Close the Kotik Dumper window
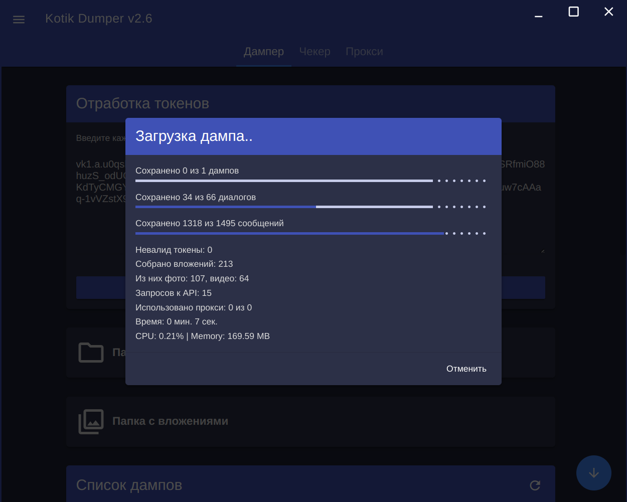 [x=609, y=12]
